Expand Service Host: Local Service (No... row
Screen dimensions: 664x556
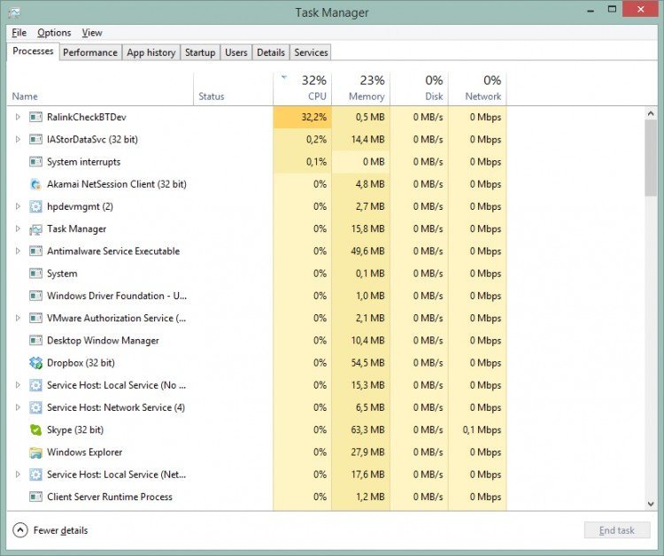click(18, 385)
